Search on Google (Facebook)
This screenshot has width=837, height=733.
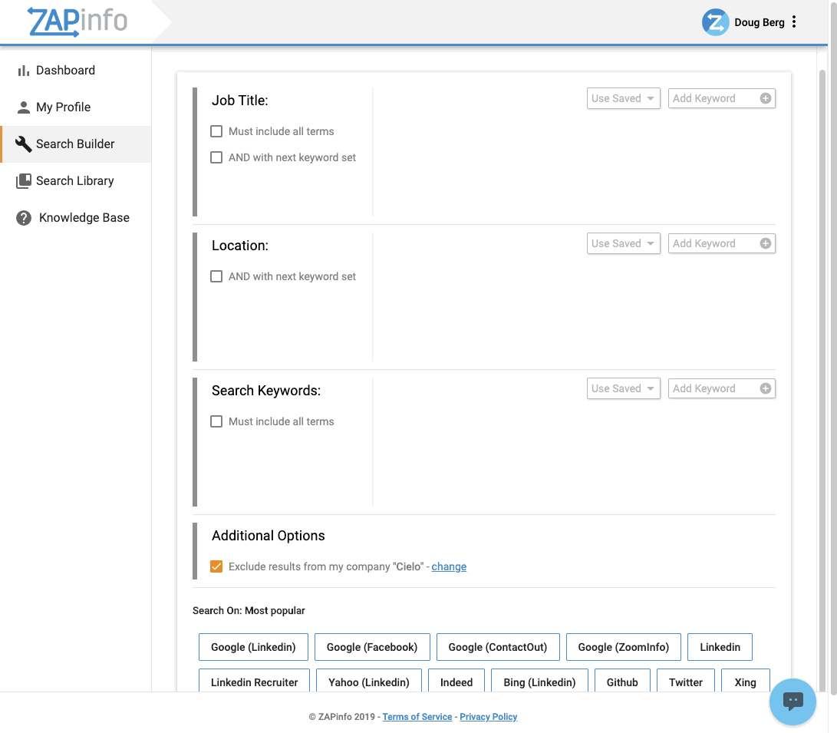pos(372,647)
